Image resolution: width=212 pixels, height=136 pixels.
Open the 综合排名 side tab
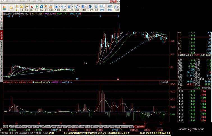1,67
